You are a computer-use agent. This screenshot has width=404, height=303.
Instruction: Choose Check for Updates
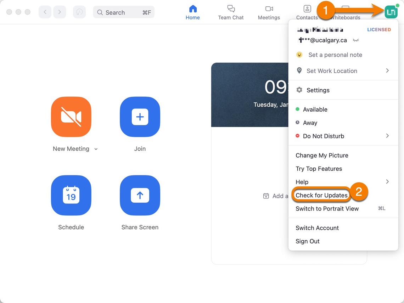click(321, 195)
